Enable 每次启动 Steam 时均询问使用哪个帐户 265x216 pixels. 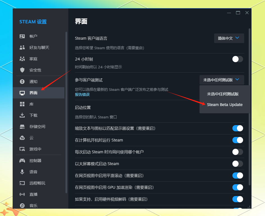(x=238, y=152)
